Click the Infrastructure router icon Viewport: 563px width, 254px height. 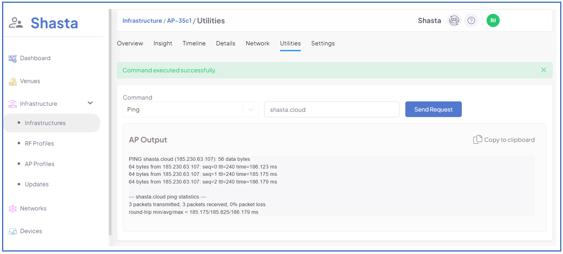(x=13, y=104)
